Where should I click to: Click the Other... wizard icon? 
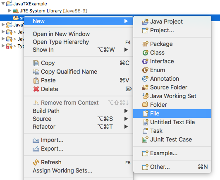[145, 167]
